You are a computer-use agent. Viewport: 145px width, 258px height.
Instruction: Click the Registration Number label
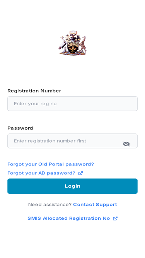click(34, 91)
